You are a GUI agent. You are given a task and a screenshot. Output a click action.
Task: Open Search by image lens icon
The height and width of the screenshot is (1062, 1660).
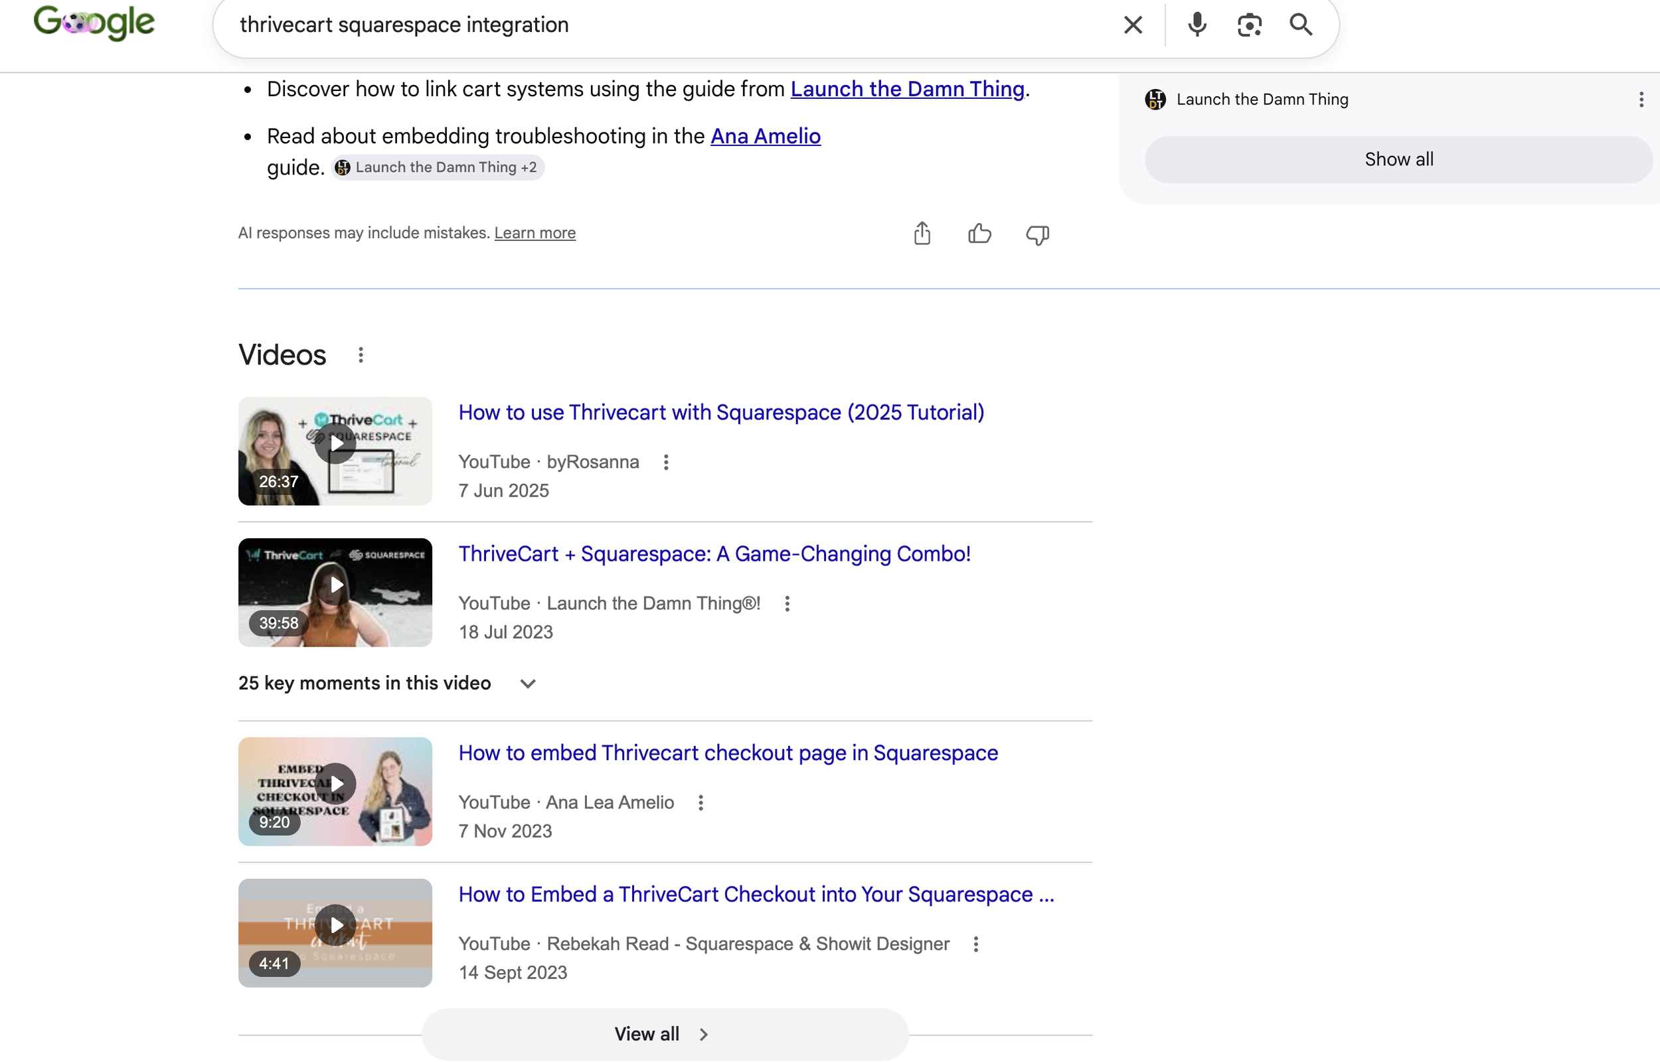(x=1249, y=25)
